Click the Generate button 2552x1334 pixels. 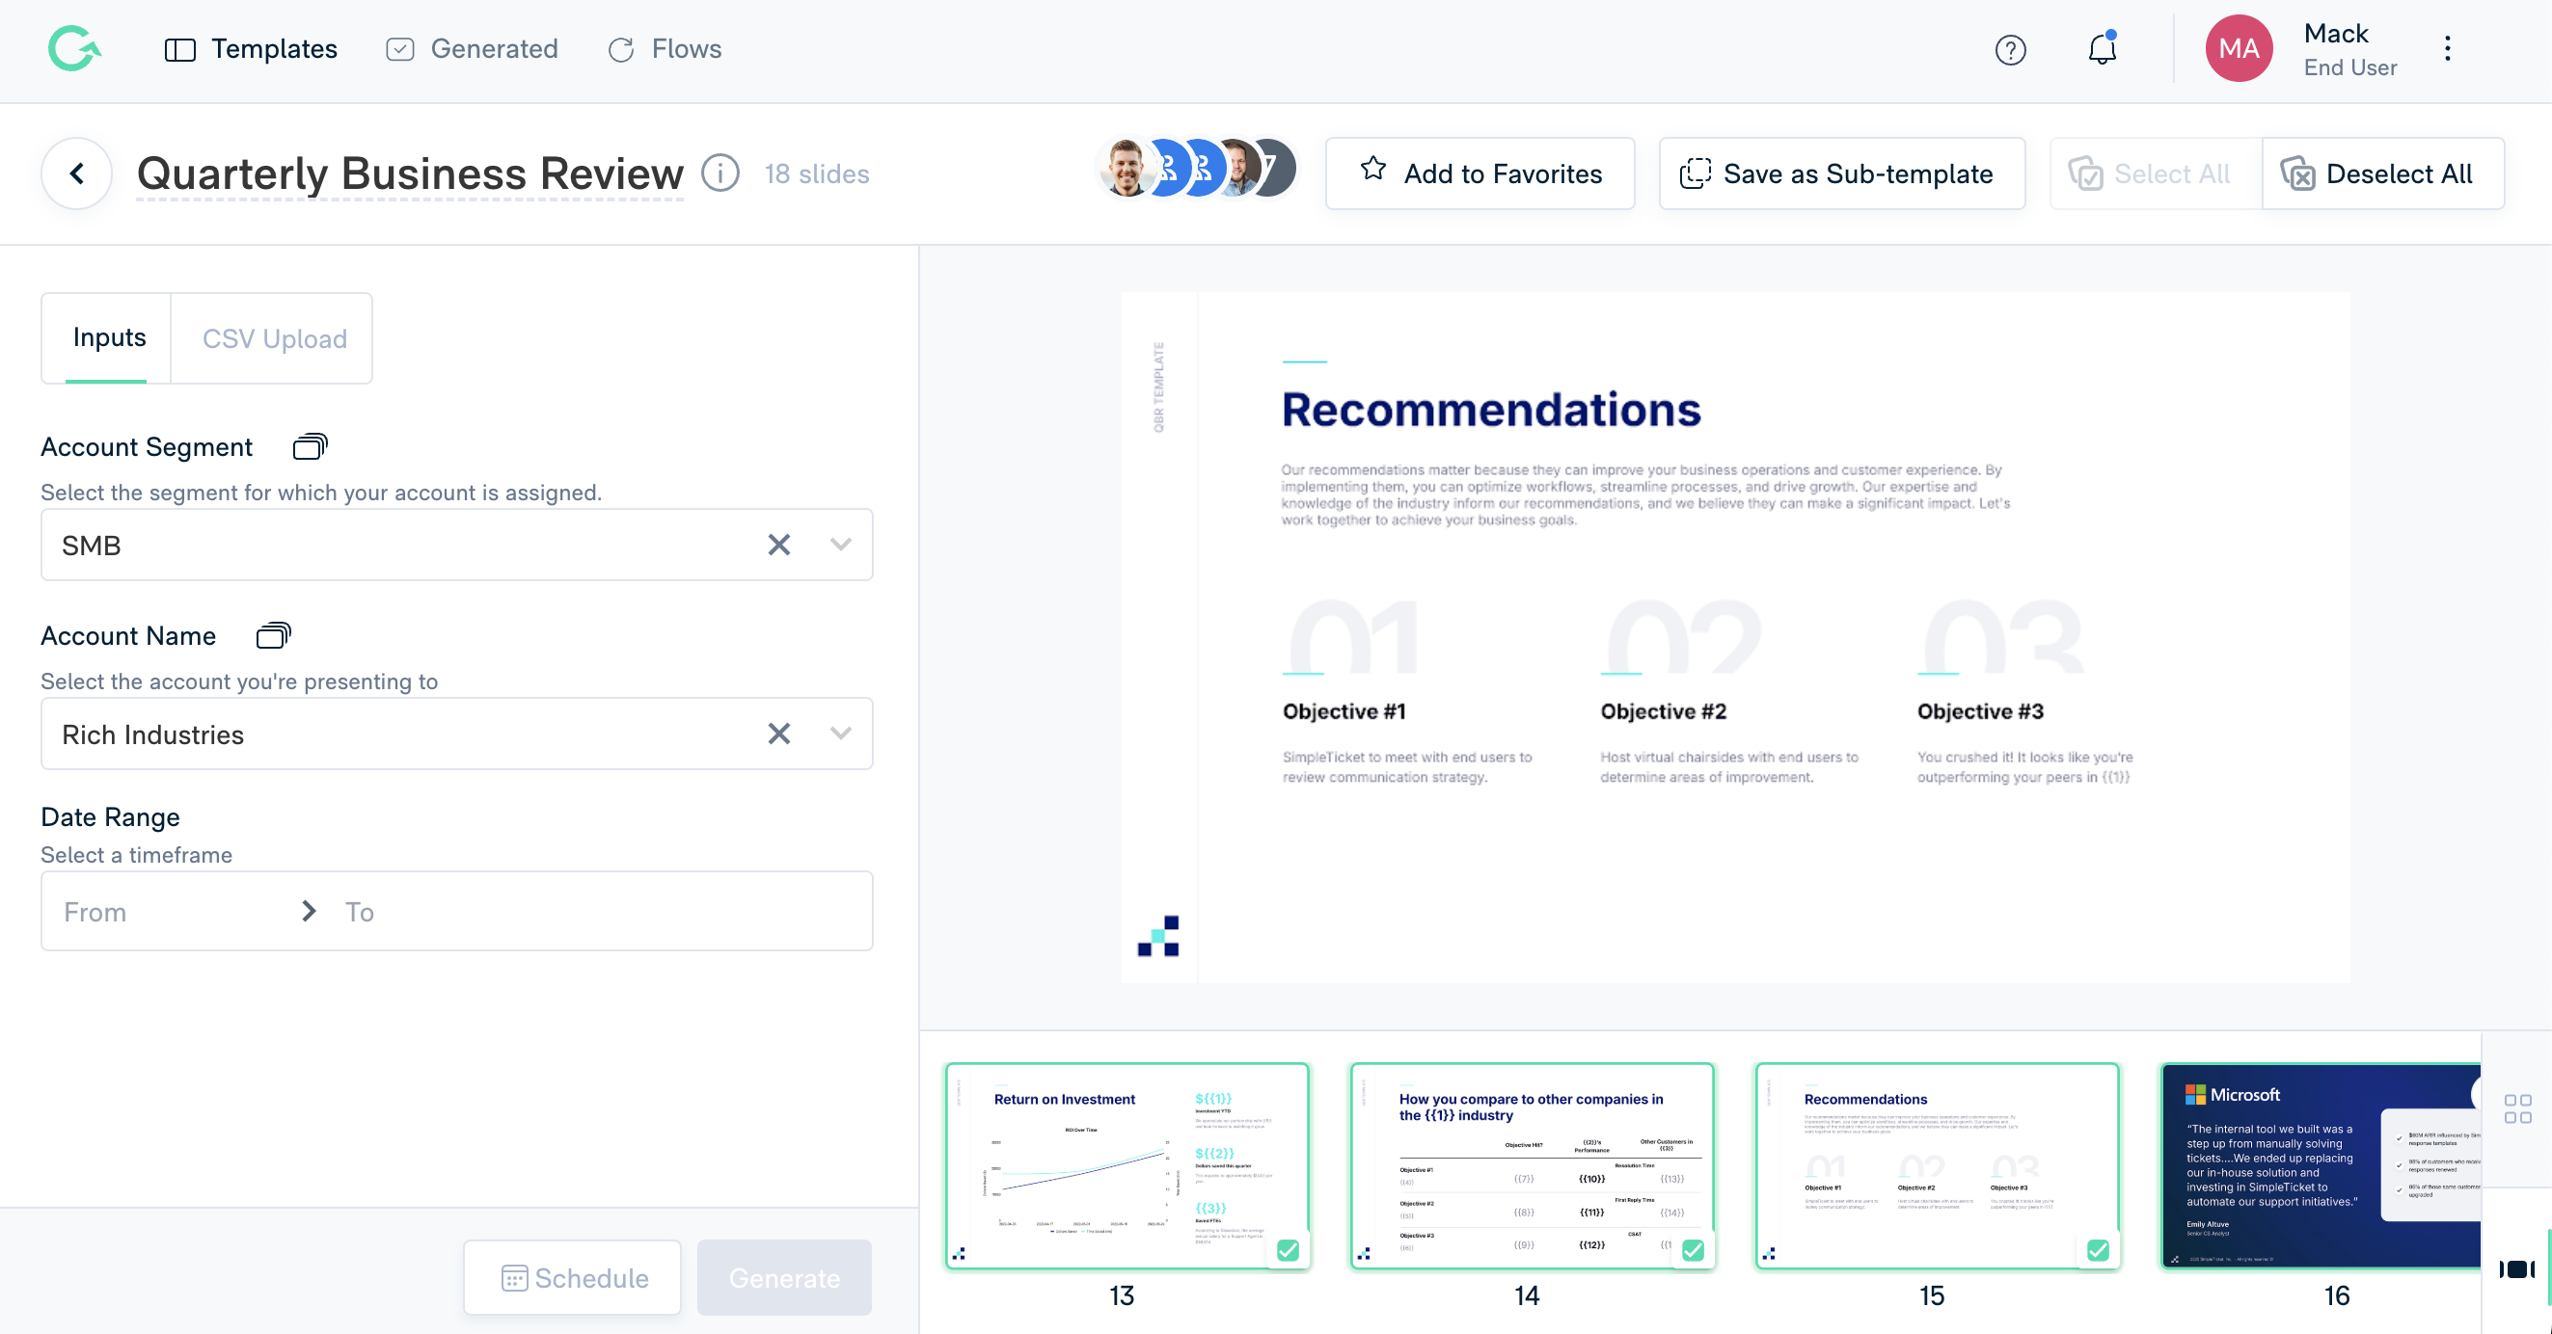pyautogui.click(x=783, y=1276)
